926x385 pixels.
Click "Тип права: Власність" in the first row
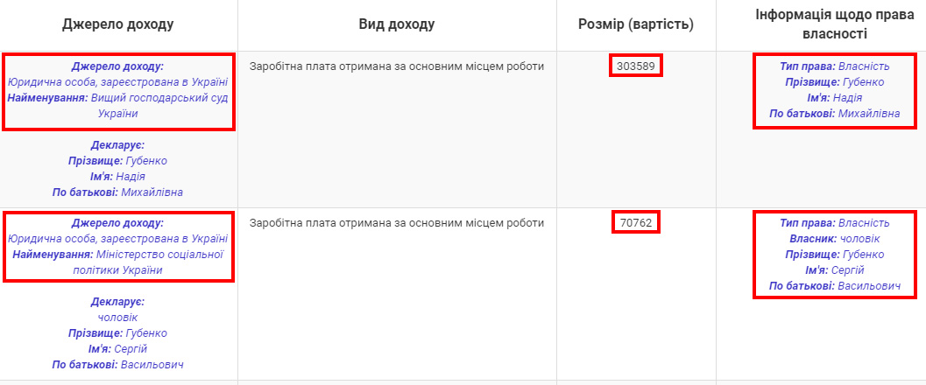pos(834,66)
